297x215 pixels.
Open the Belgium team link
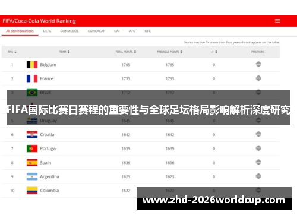(x=48, y=65)
